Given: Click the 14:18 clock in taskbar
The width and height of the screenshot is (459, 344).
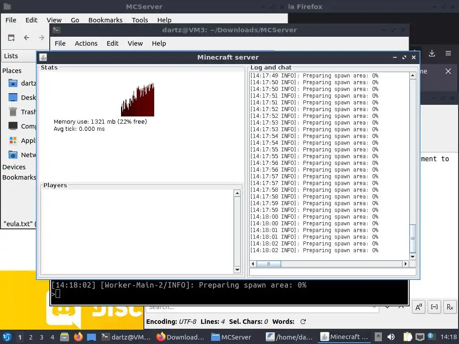Looking at the screenshot, I should 448,337.
